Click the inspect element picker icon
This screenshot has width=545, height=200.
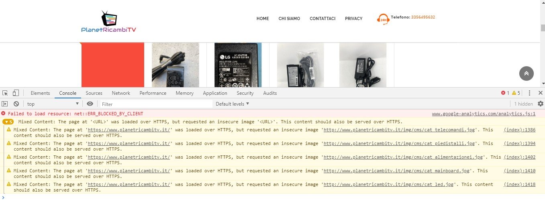[x=5, y=93]
